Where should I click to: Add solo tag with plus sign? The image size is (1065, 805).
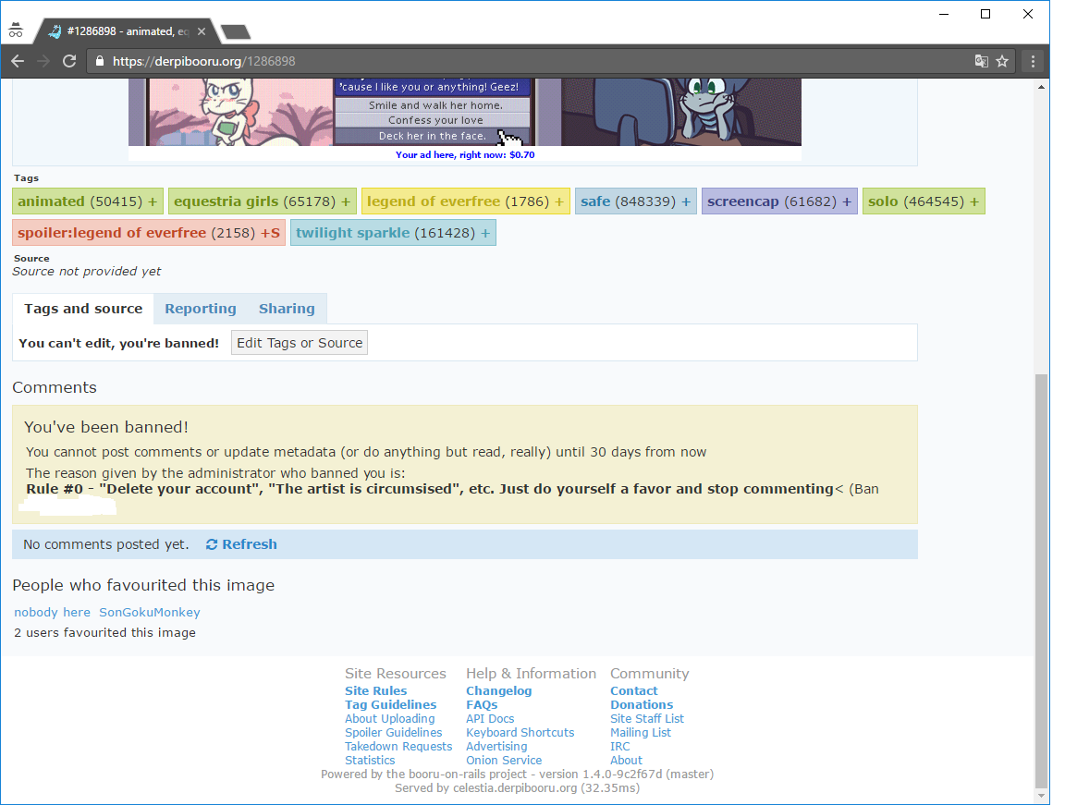(x=974, y=201)
